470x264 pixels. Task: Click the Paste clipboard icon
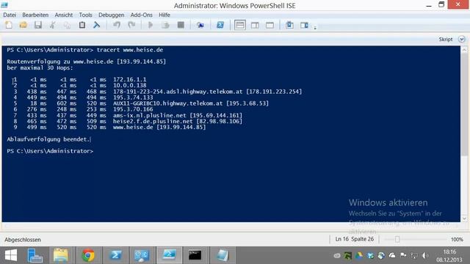click(x=82, y=25)
